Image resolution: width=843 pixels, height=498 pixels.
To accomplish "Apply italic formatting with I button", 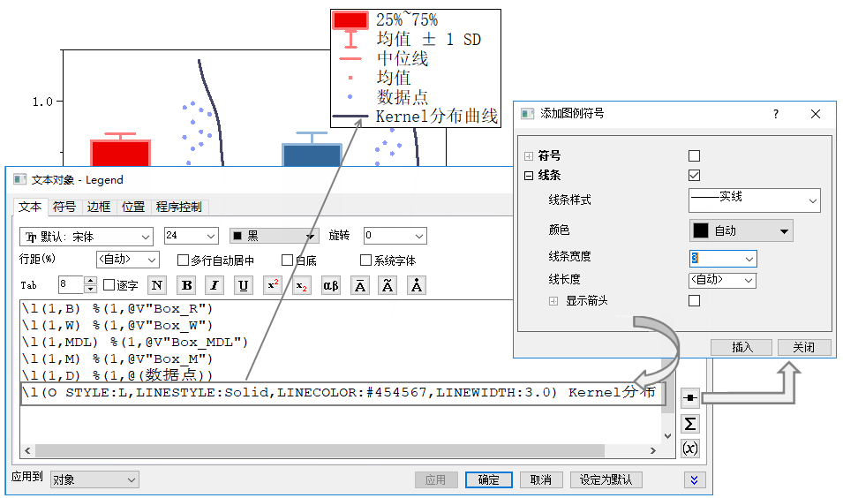I will [215, 285].
